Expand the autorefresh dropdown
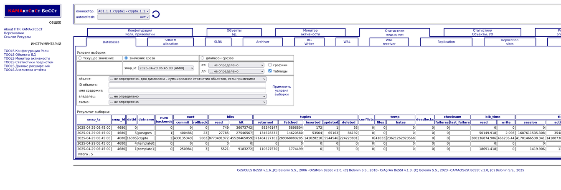The width and height of the screenshot is (561, 190). [x=123, y=17]
